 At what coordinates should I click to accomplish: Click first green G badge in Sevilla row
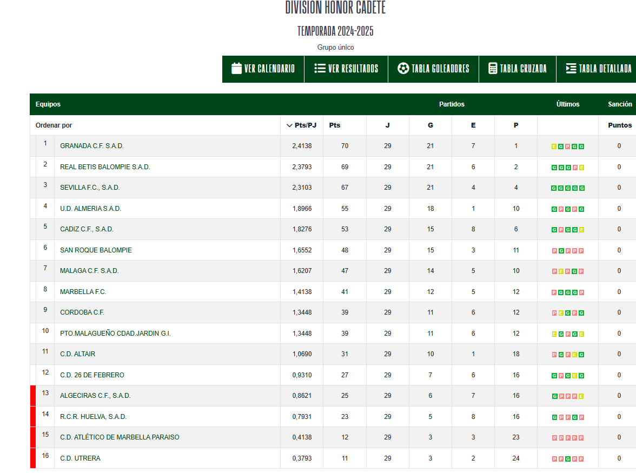[554, 189]
